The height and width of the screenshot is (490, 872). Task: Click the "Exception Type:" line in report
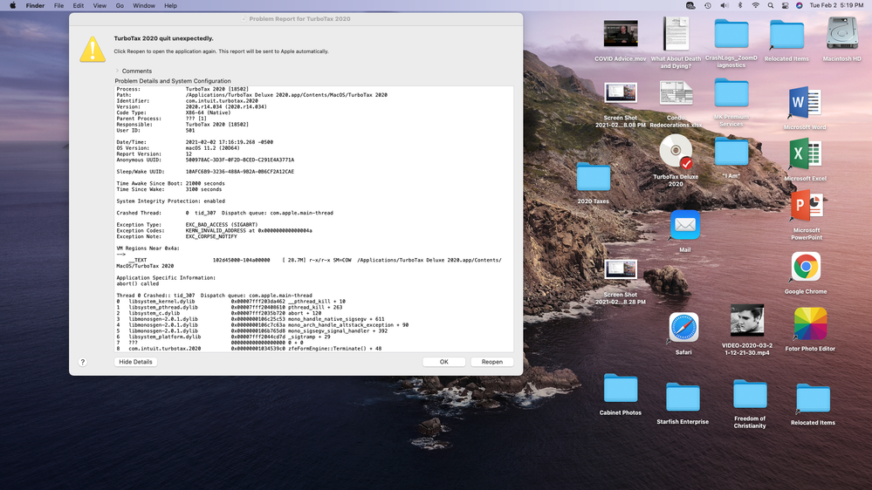(x=187, y=224)
